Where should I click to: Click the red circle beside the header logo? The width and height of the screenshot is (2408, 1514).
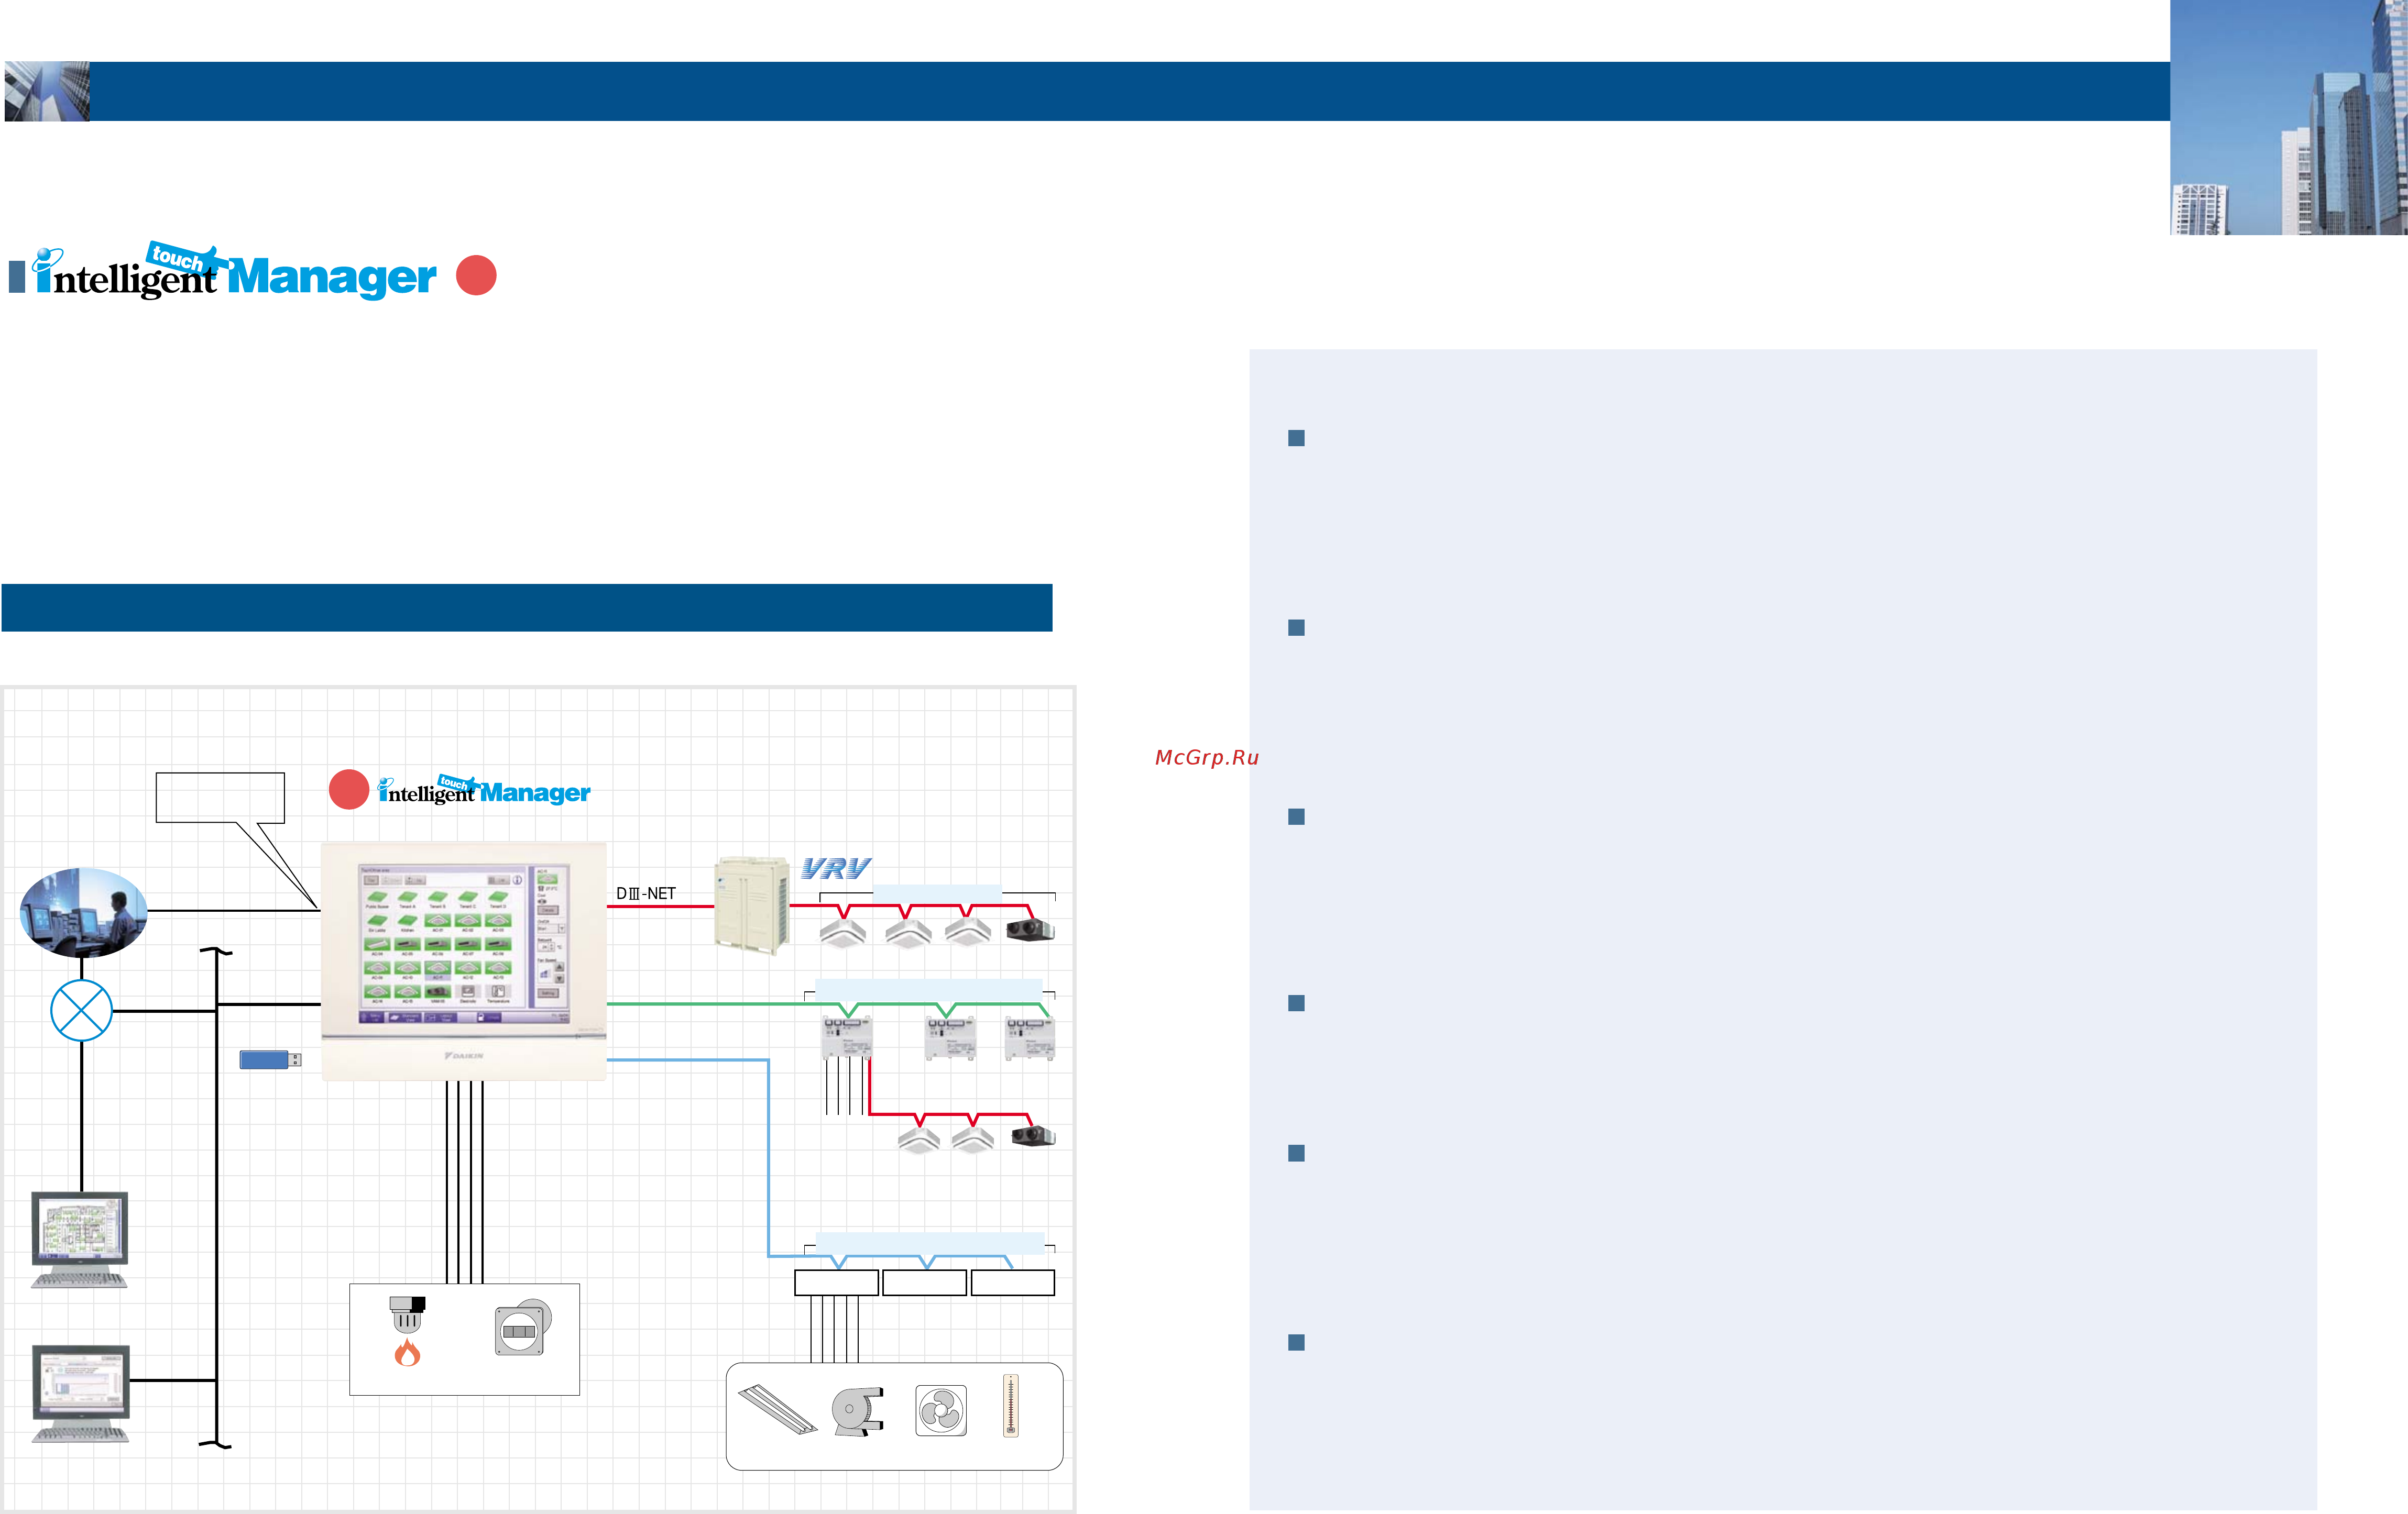coord(476,275)
